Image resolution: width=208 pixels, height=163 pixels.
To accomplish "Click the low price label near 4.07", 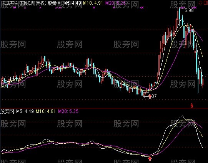I will [x=152, y=96].
